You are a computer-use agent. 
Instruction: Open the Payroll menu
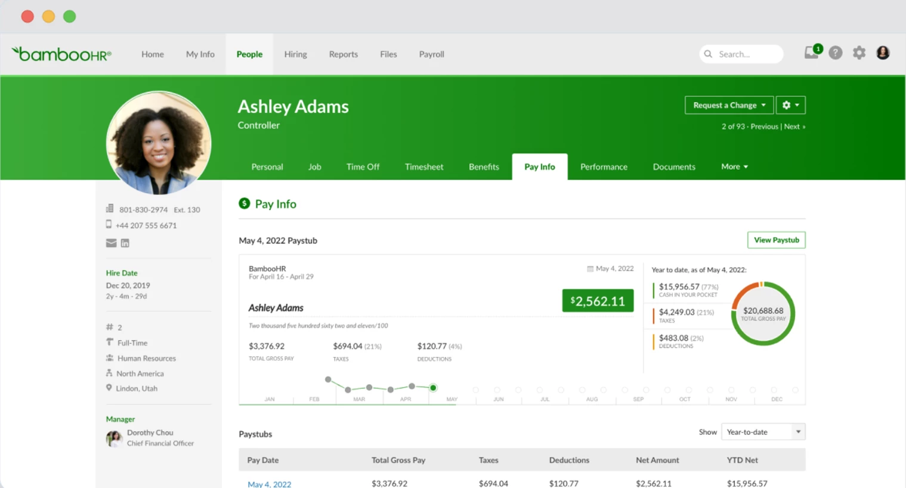pyautogui.click(x=432, y=54)
